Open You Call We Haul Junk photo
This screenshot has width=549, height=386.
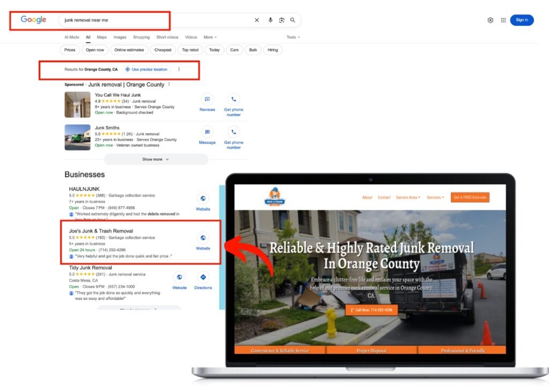(x=77, y=105)
